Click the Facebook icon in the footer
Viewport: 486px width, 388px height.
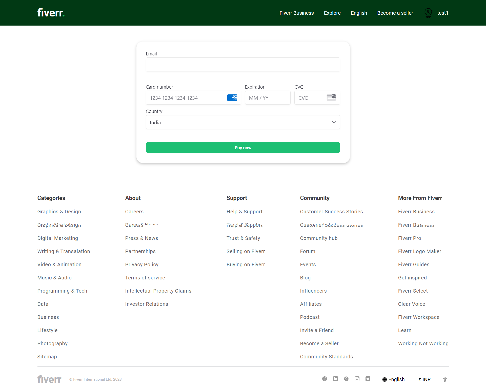pos(325,379)
